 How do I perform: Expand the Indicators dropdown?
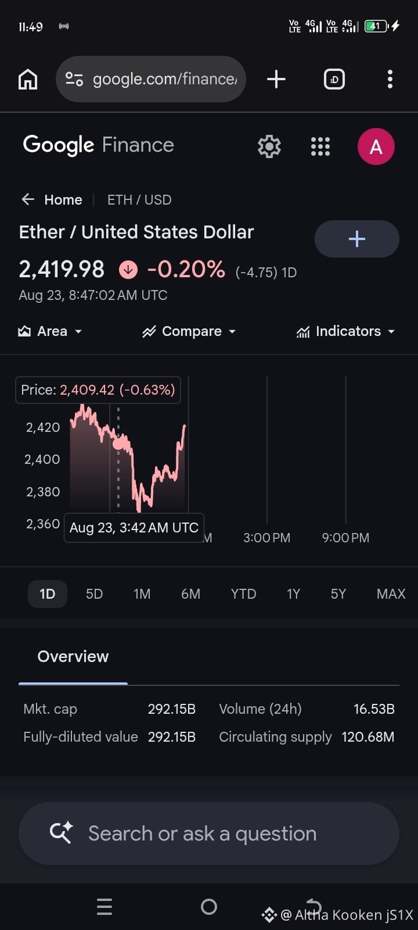click(x=345, y=331)
